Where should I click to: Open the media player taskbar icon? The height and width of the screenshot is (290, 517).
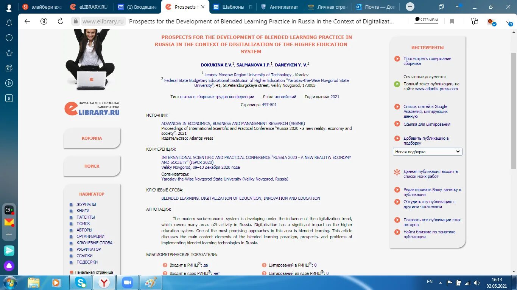point(56,282)
